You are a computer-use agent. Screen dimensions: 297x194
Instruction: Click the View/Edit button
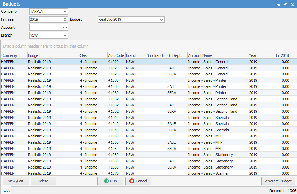(16, 181)
